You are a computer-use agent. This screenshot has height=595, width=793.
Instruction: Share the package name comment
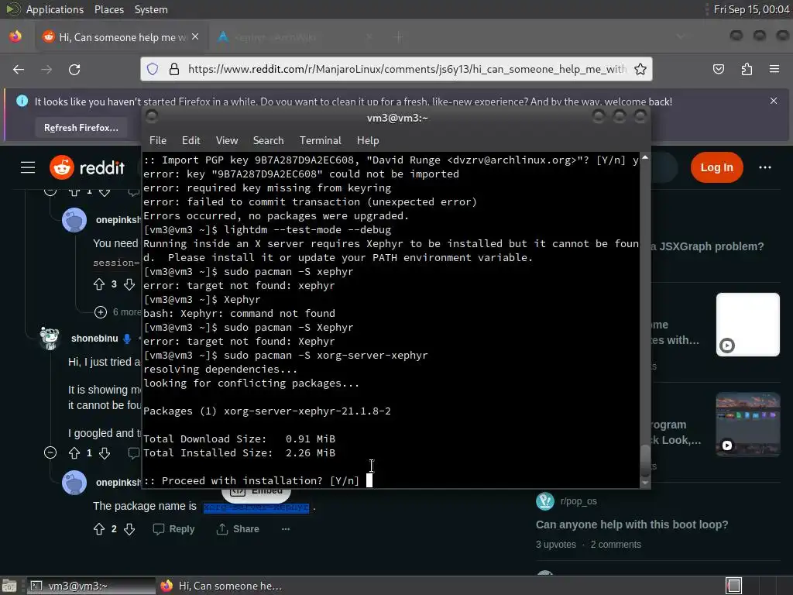(x=237, y=529)
